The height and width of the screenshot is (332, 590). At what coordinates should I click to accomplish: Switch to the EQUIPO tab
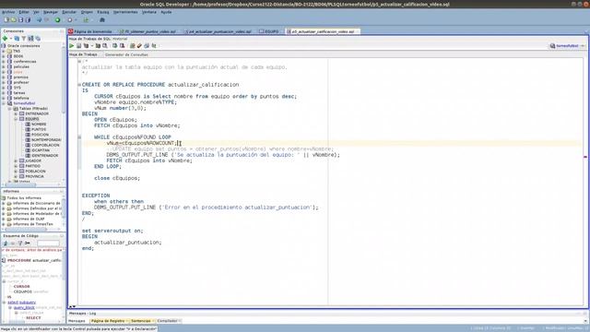269,31
